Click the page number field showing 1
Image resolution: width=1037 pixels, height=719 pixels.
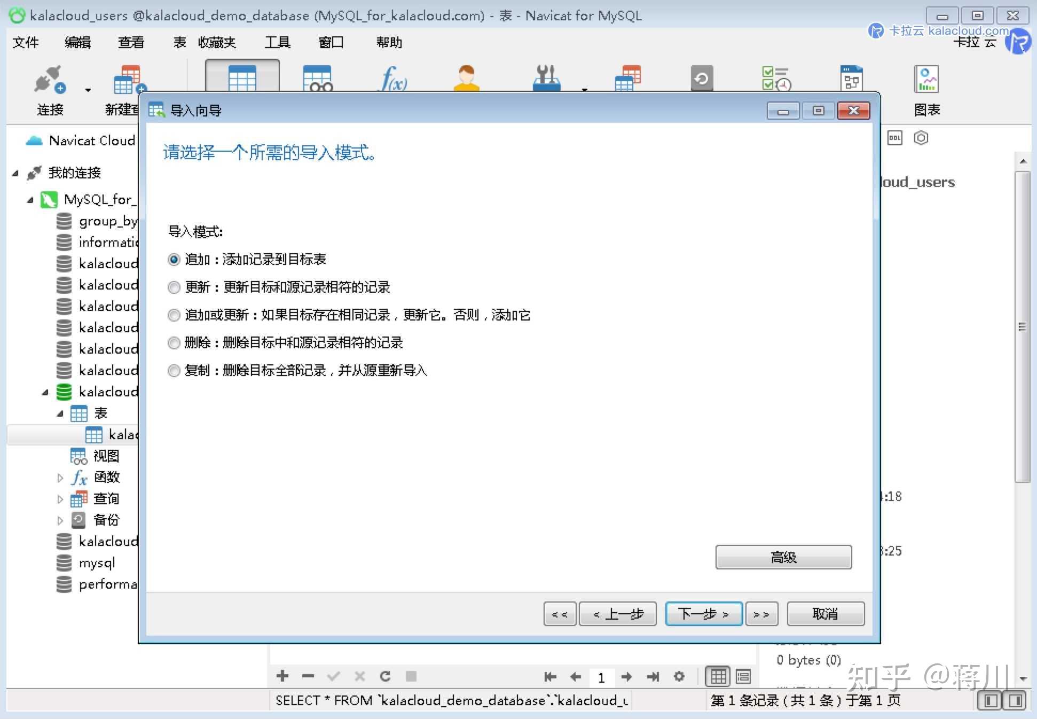602,677
